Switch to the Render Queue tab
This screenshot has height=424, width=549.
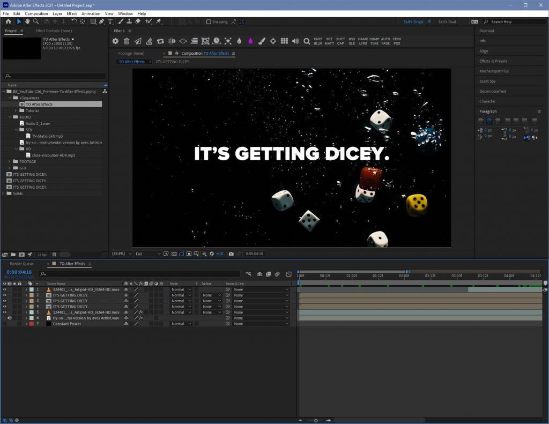click(21, 264)
